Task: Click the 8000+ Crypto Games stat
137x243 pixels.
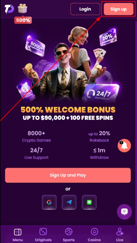Action: pos(36,136)
